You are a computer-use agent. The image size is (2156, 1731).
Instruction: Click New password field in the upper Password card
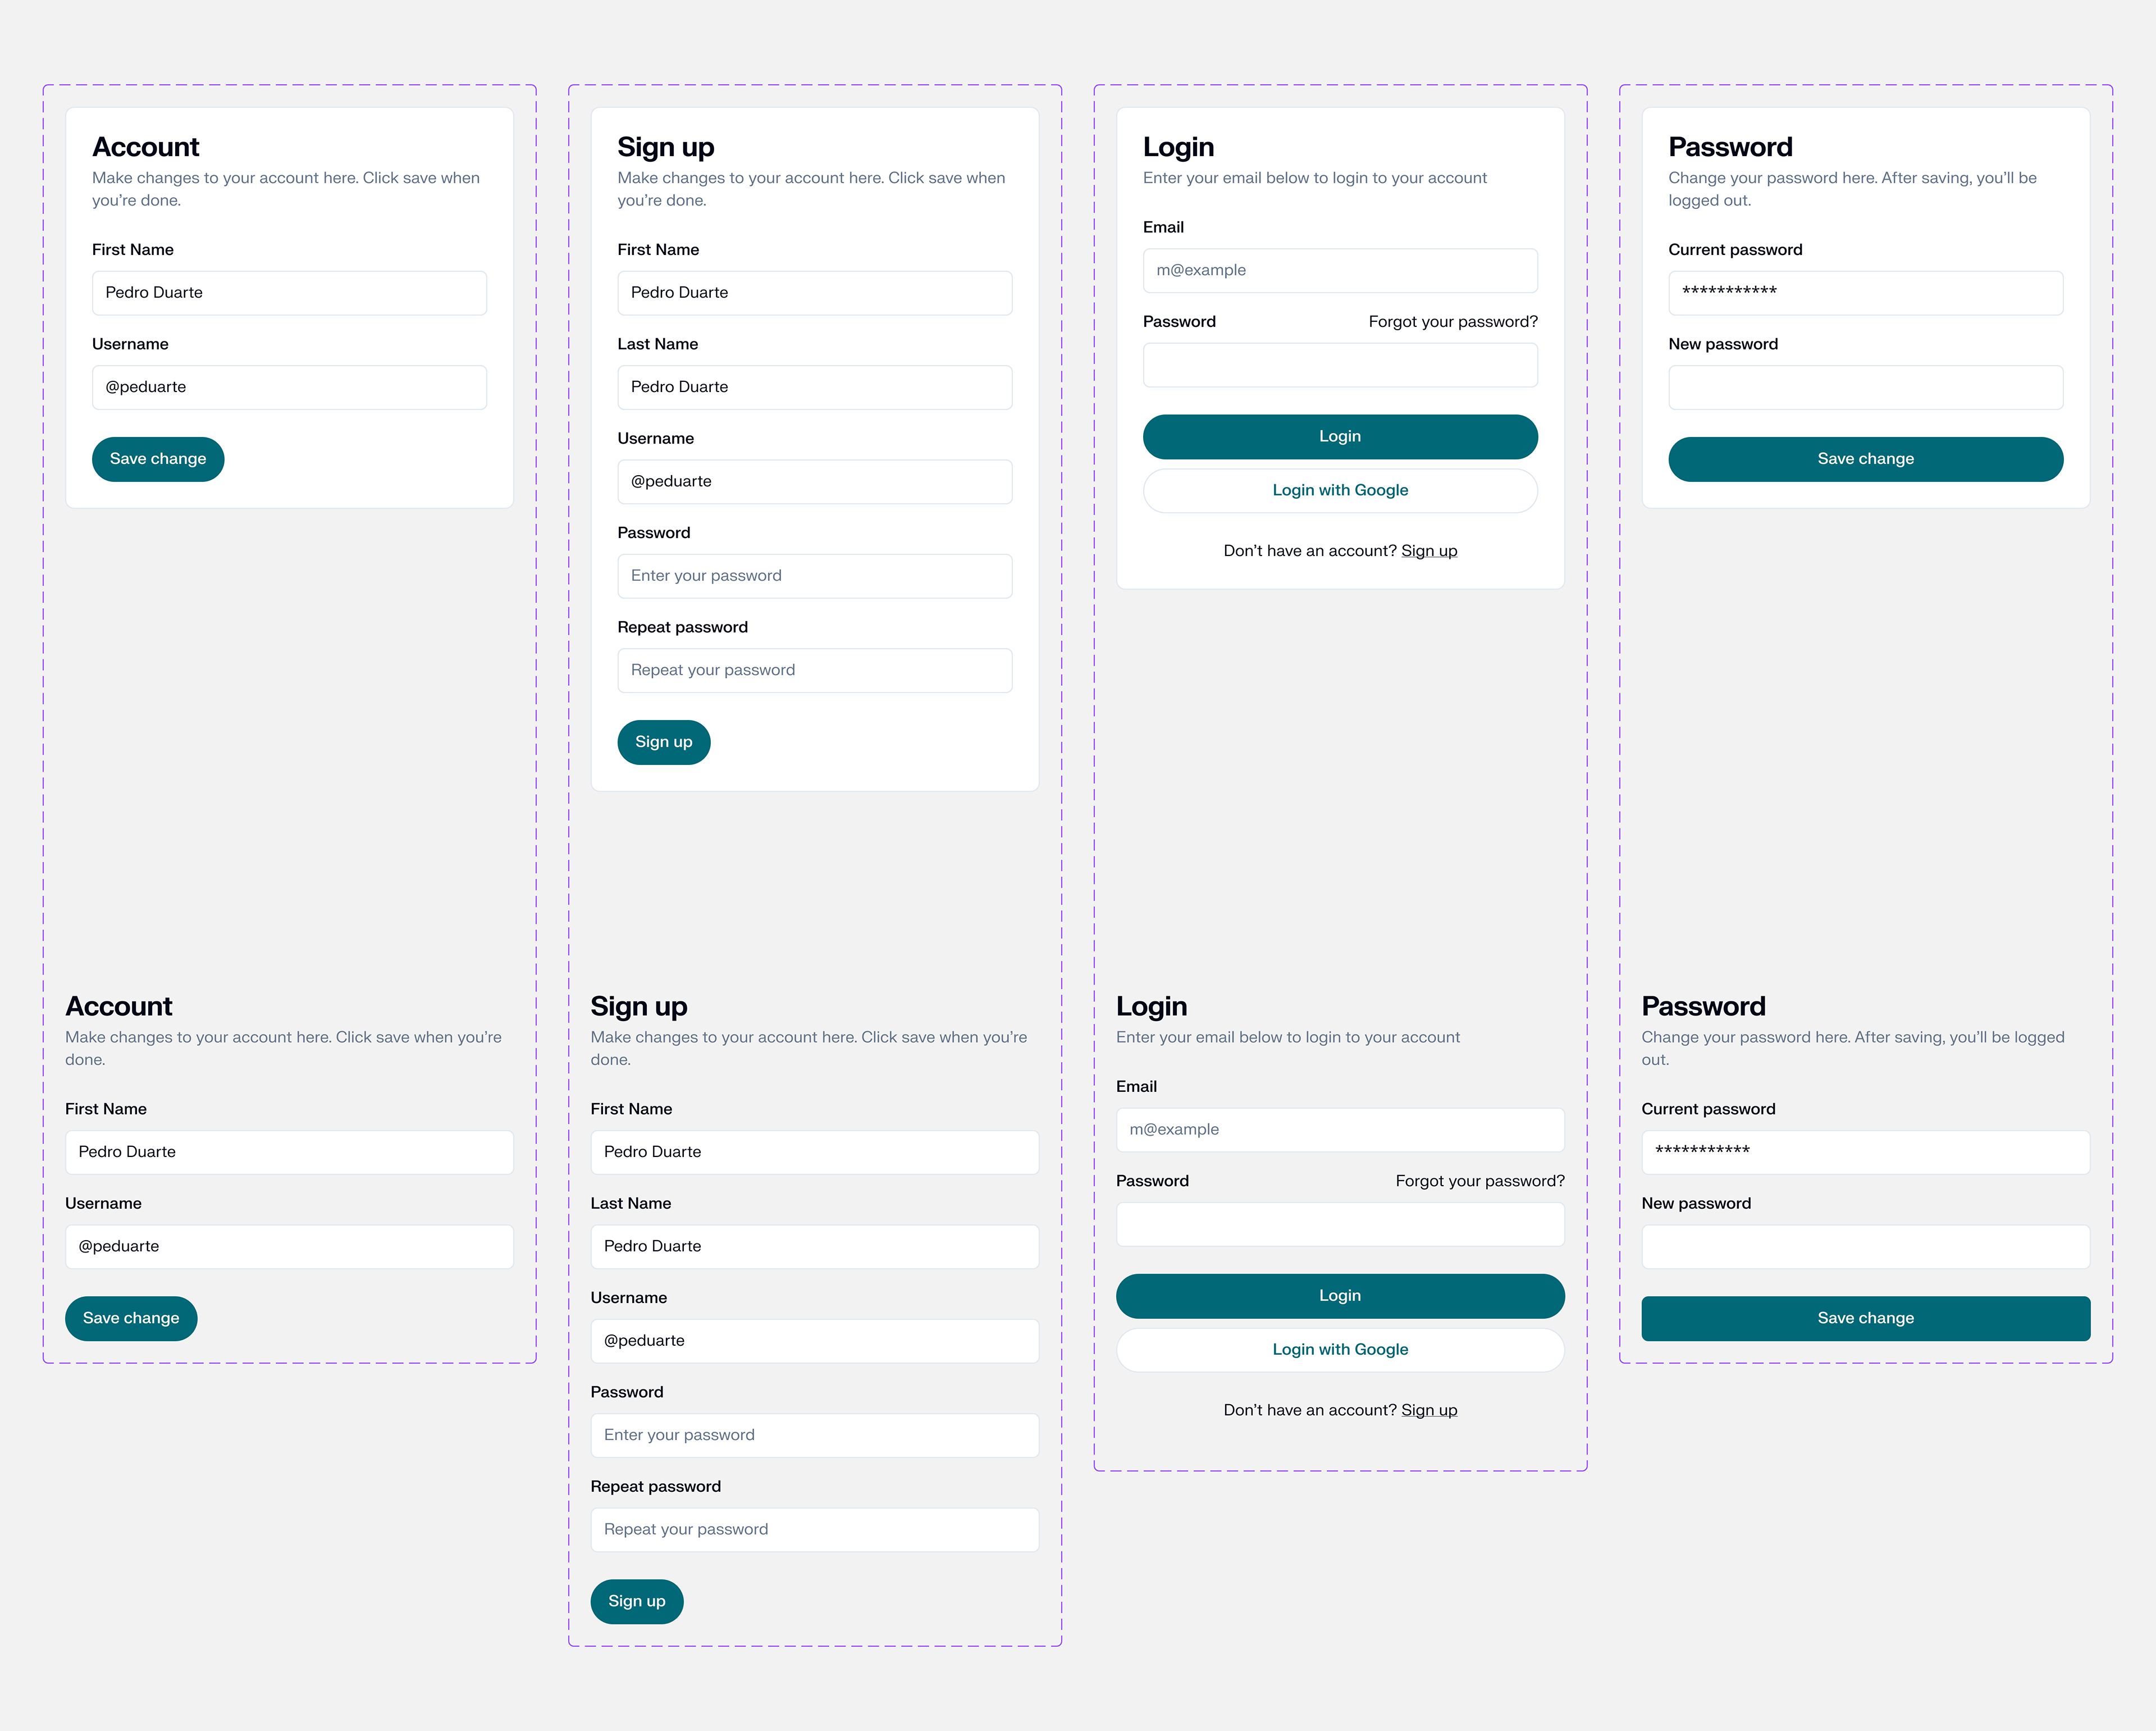(x=1865, y=387)
